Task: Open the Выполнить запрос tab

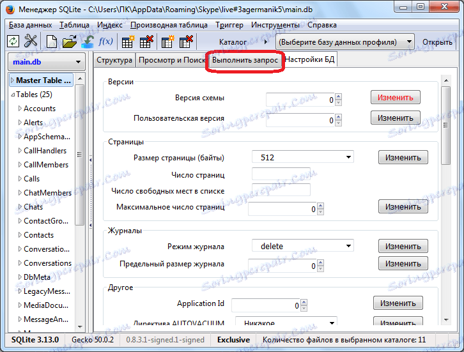Action: pyautogui.click(x=245, y=60)
